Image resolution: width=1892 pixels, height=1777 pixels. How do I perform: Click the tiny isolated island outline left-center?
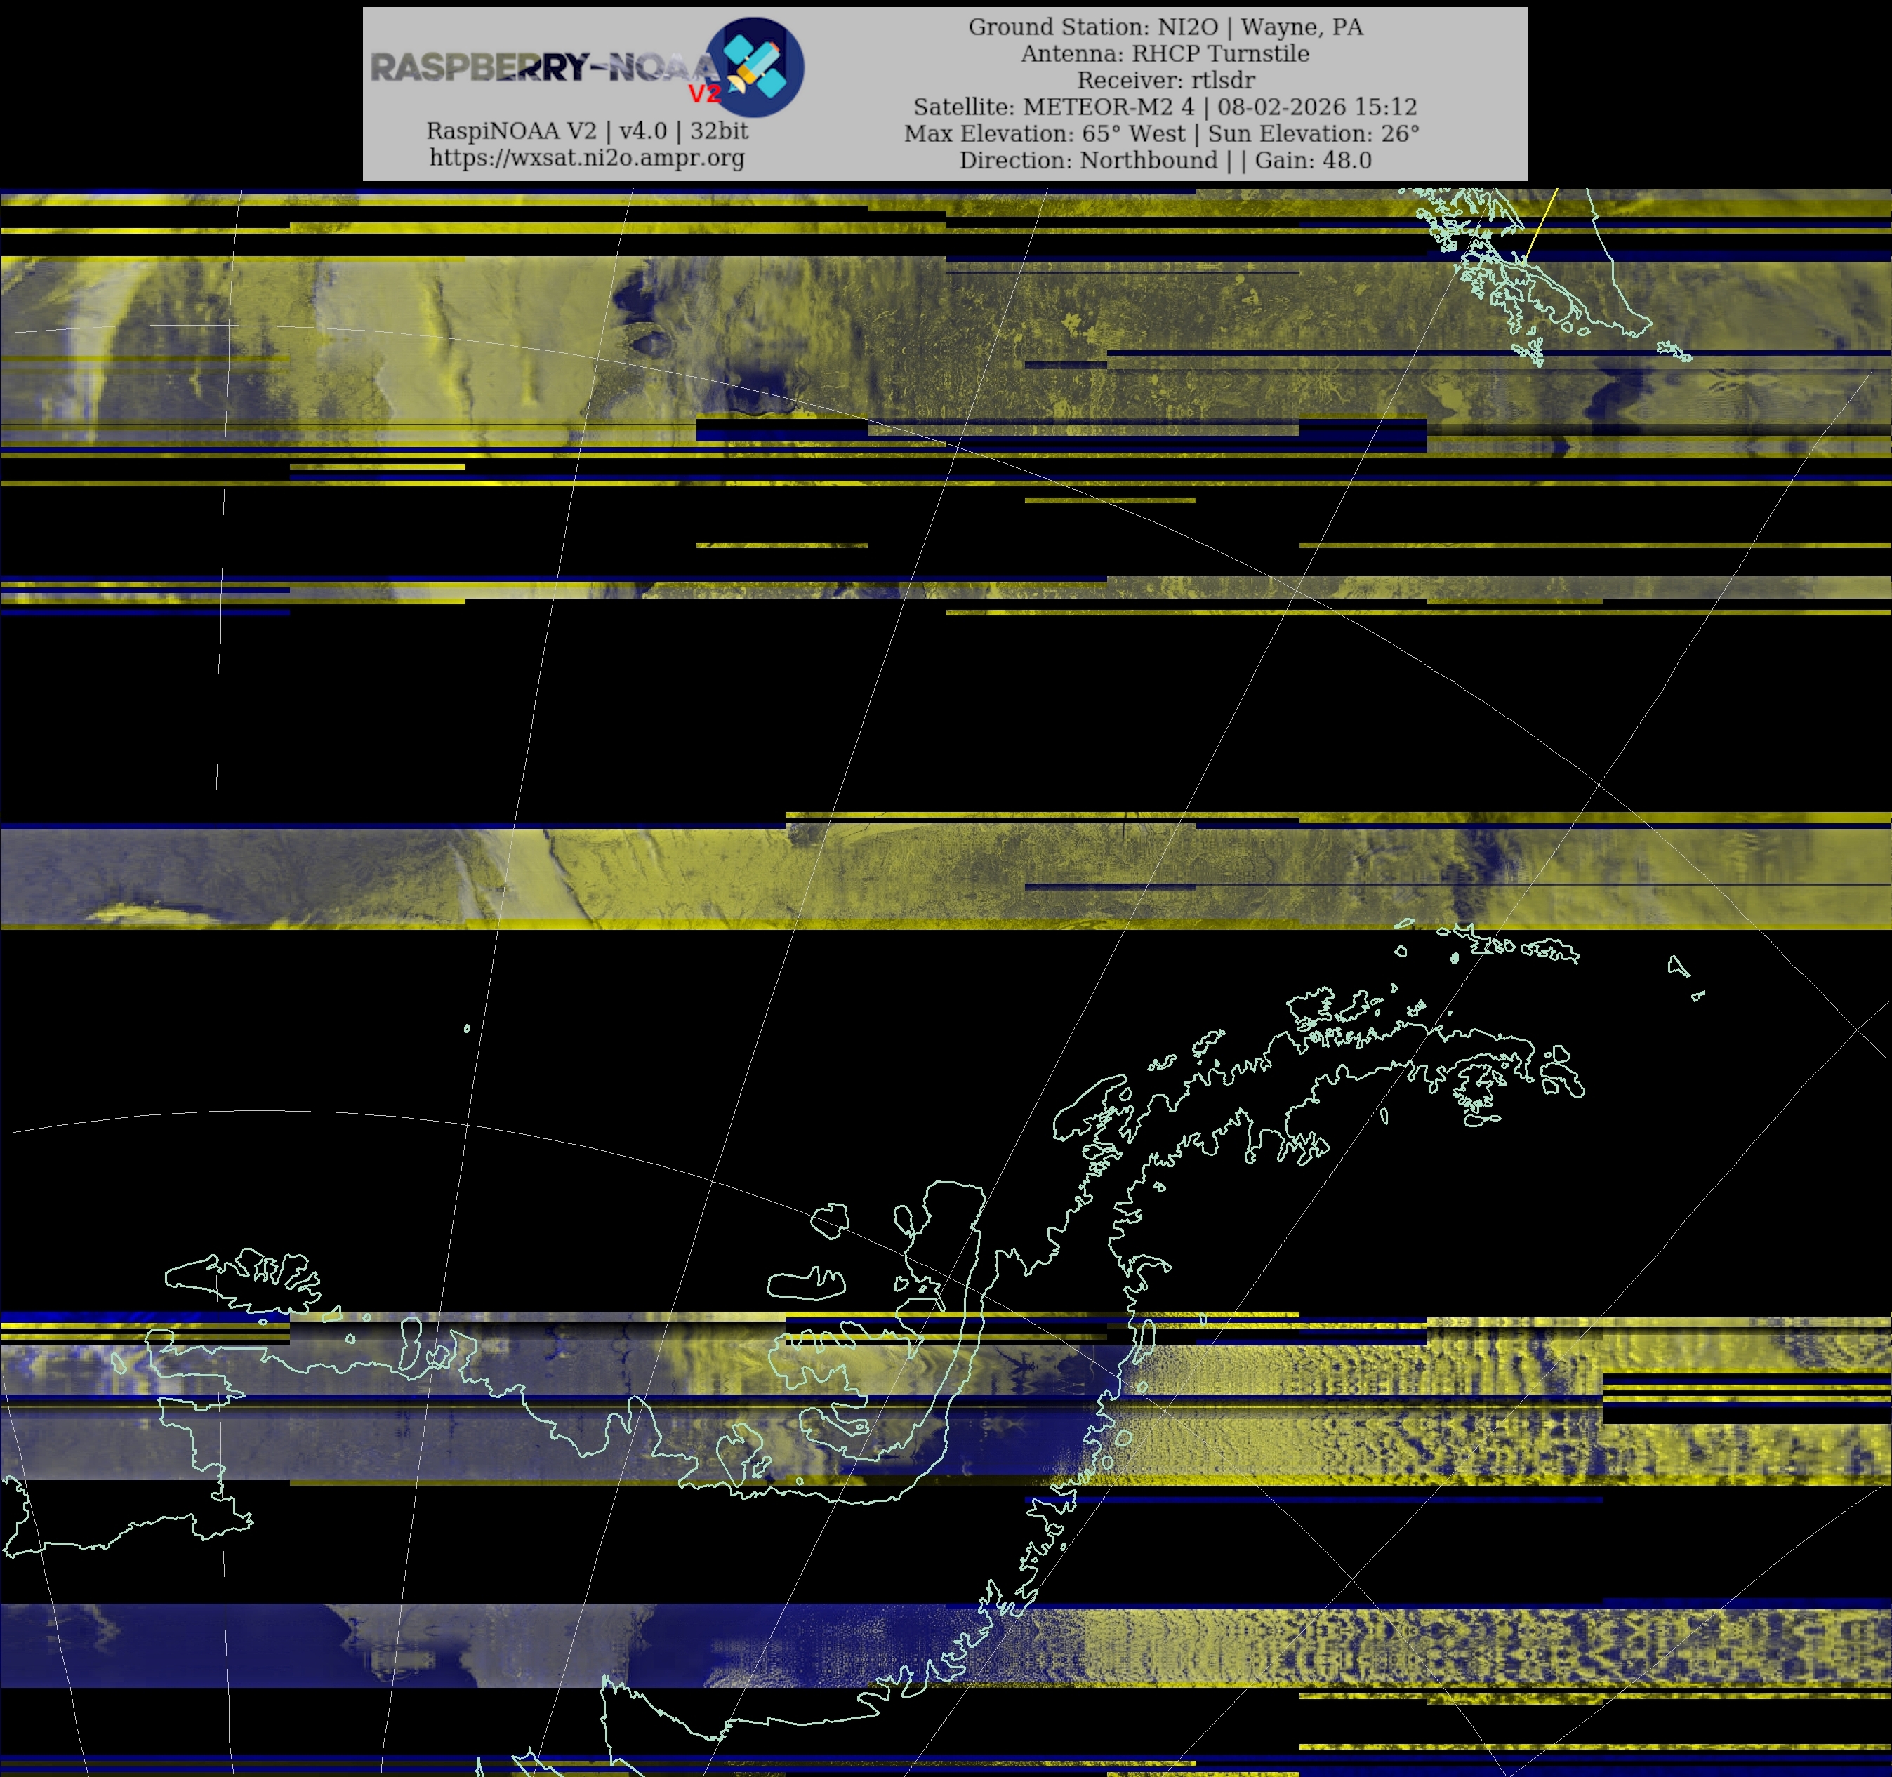466,1028
